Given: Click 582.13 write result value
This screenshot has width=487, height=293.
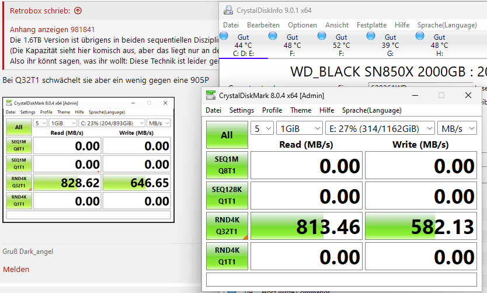Looking at the screenshot, I should 421,226.
